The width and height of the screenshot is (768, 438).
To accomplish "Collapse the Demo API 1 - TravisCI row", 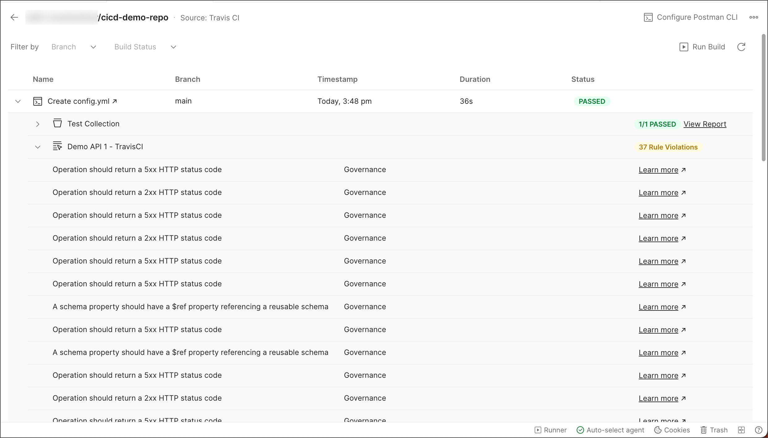I will click(x=37, y=146).
